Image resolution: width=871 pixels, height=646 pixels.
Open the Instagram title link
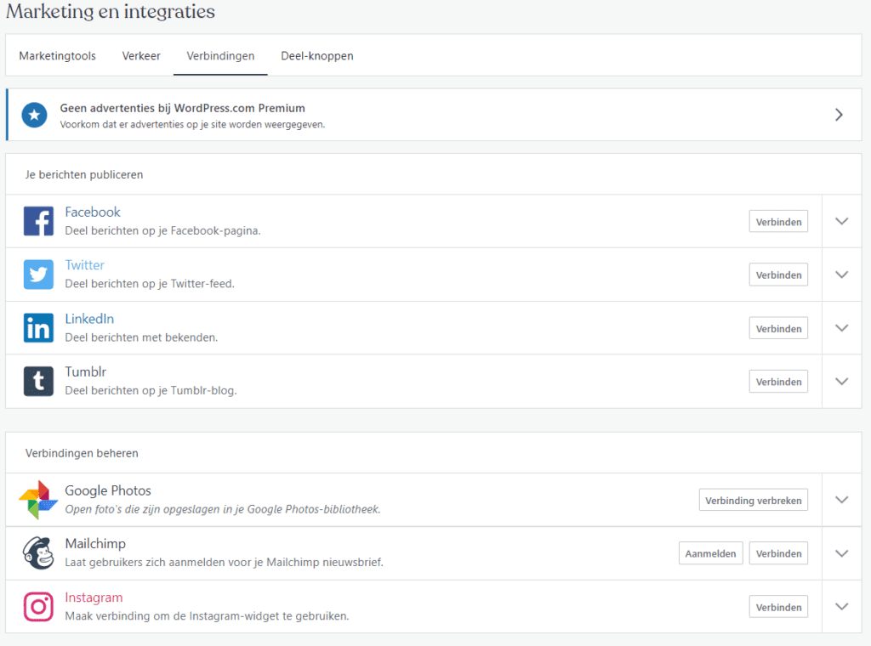[x=94, y=598]
